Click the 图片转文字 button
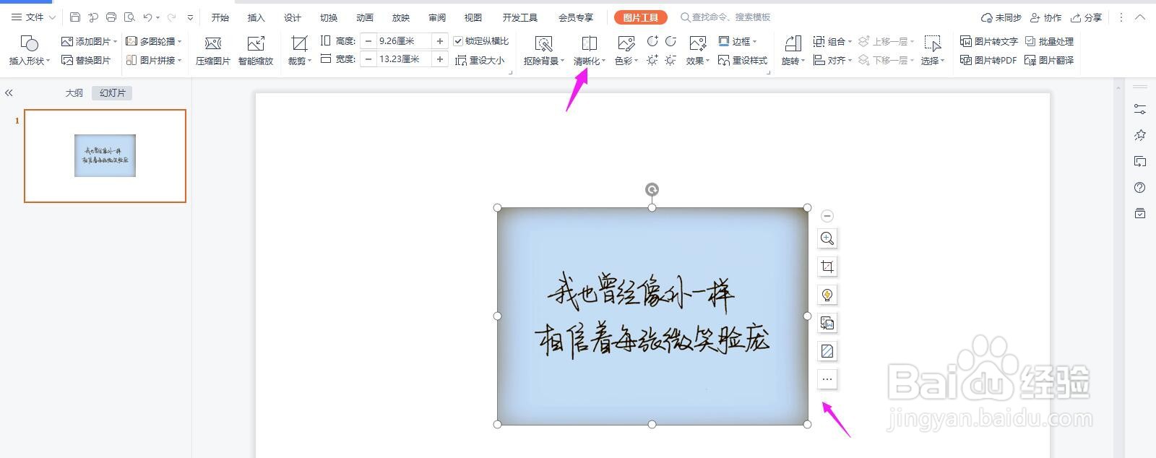Image resolution: width=1156 pixels, height=458 pixels. click(x=989, y=41)
